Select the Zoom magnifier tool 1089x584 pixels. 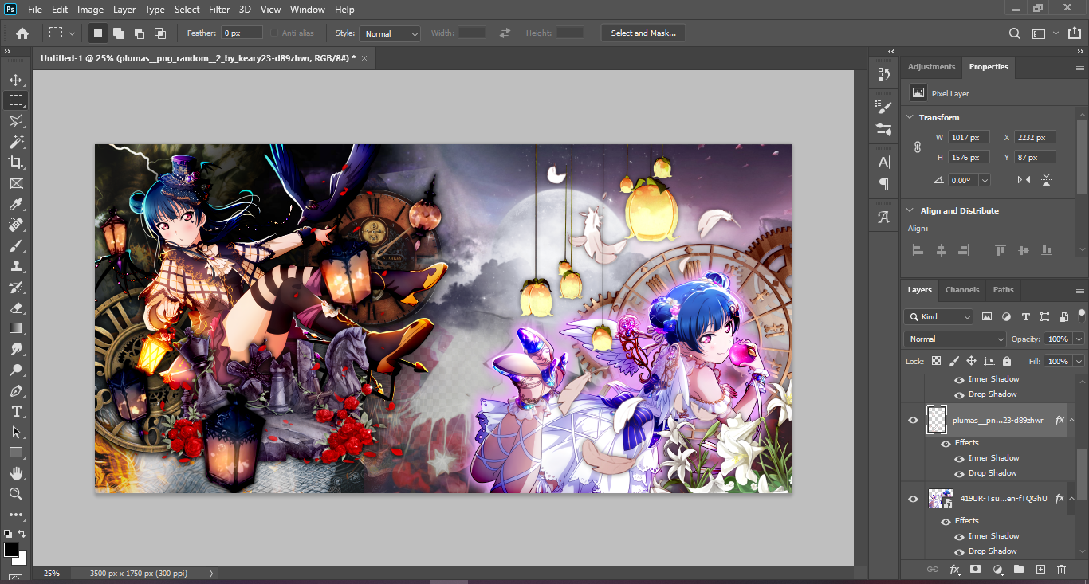15,494
